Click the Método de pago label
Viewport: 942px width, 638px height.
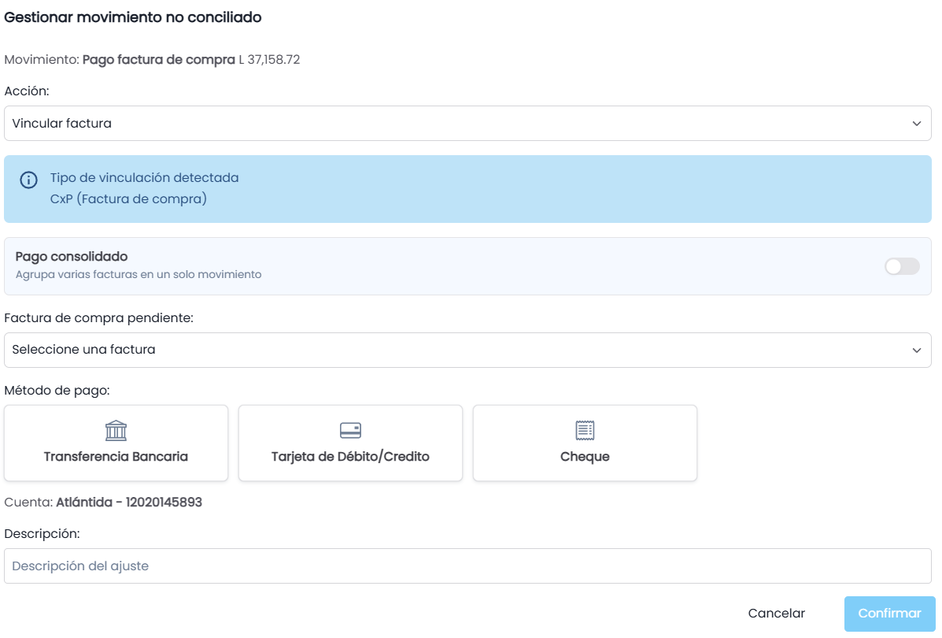[57, 390]
